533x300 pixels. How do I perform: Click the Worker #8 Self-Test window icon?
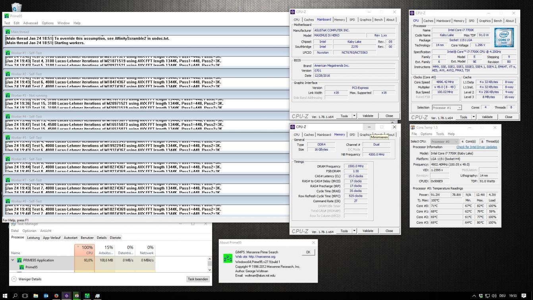[x=8, y=201]
